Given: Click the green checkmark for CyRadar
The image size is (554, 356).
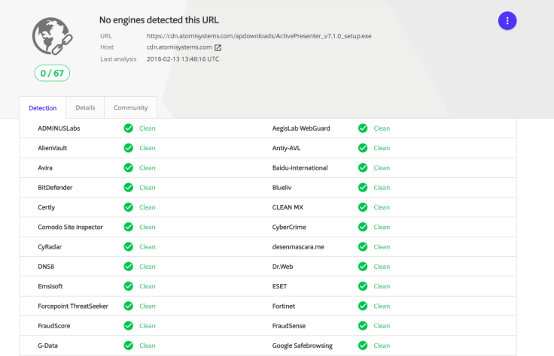Looking at the screenshot, I should 129,247.
